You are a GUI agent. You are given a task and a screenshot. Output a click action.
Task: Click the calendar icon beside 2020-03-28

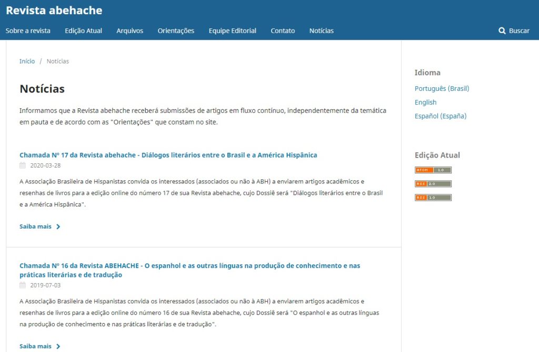(x=23, y=165)
